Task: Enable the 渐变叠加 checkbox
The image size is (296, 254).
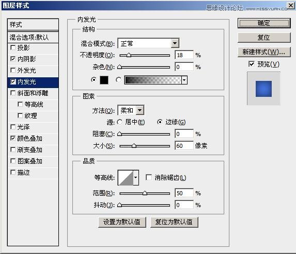Action: (x=13, y=150)
